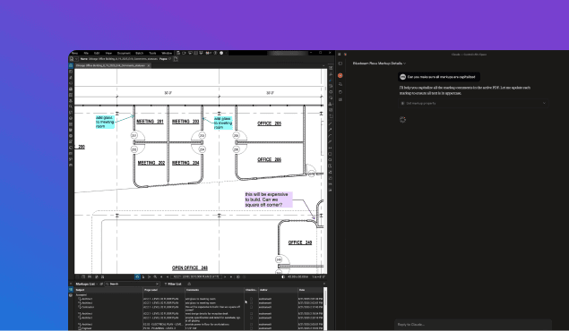The height and width of the screenshot is (331, 569).
Task: Open the Markups List dropdown arrow
Action: click(x=98, y=284)
